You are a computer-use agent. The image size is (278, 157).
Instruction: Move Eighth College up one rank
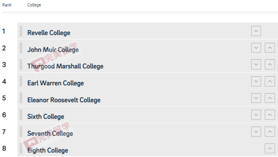pyautogui.click(x=270, y=148)
